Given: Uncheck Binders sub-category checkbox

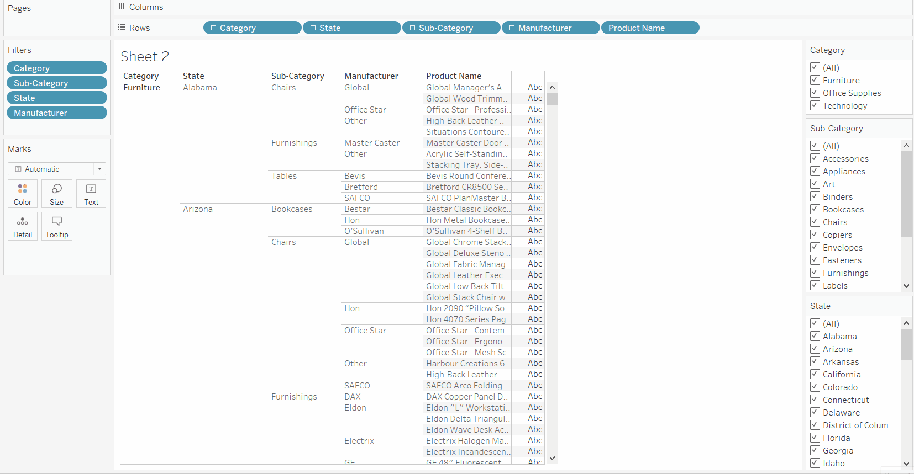Looking at the screenshot, I should point(815,196).
